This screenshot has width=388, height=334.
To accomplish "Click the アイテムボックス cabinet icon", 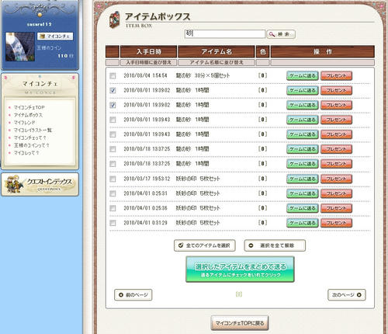I will pos(115,19).
